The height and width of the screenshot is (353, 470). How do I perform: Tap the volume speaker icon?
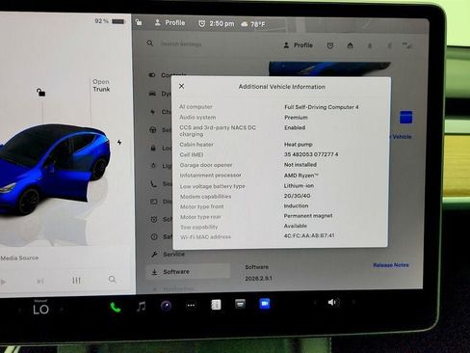point(333,302)
